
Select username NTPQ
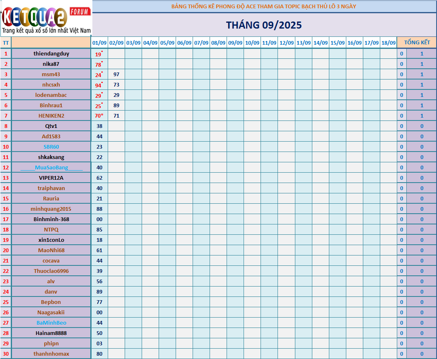click(x=51, y=229)
